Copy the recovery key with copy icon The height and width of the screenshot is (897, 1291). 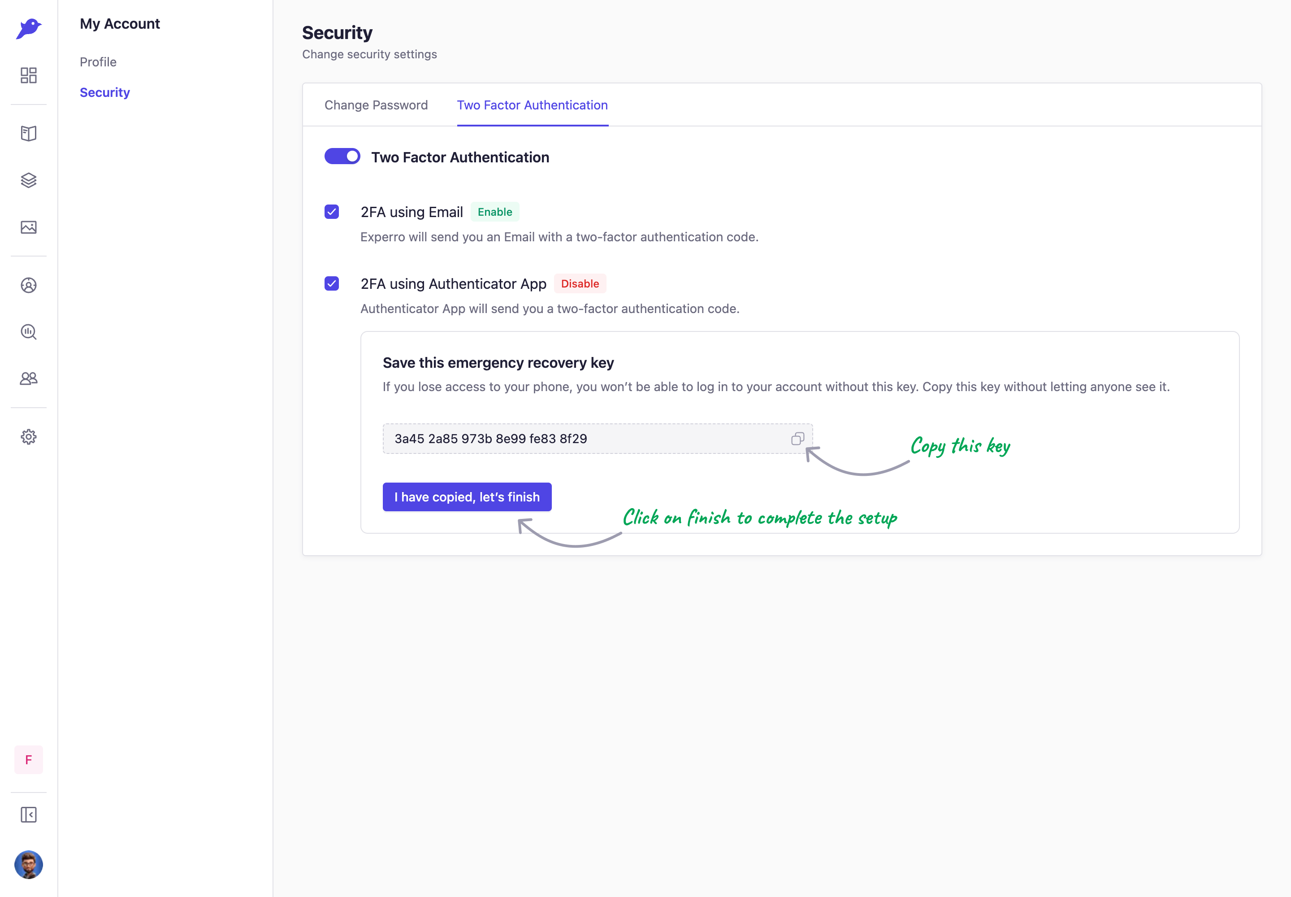pos(798,438)
